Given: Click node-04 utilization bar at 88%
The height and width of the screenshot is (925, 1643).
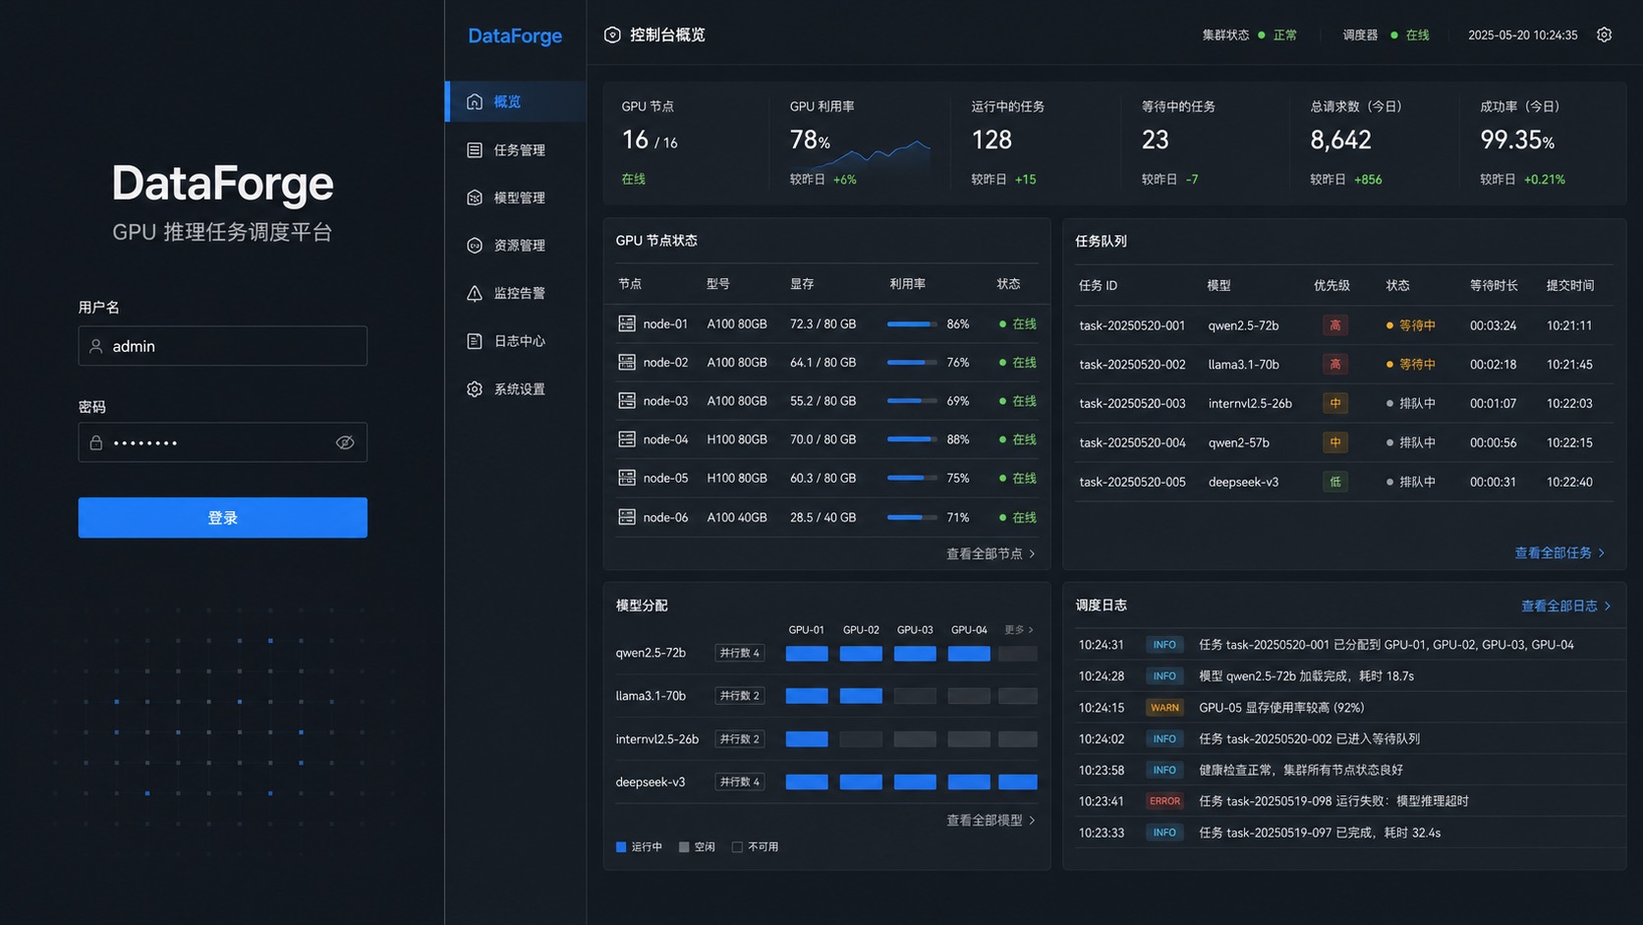Looking at the screenshot, I should coord(912,439).
